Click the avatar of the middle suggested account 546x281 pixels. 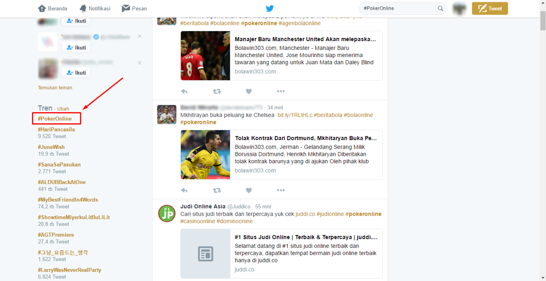48,42
